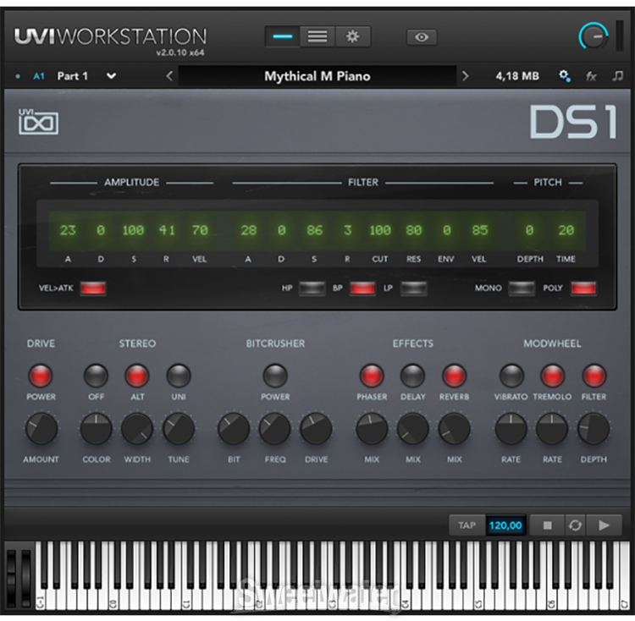Click the filter VEL value 85
Viewport: 635px width, 621px height.
(479, 230)
